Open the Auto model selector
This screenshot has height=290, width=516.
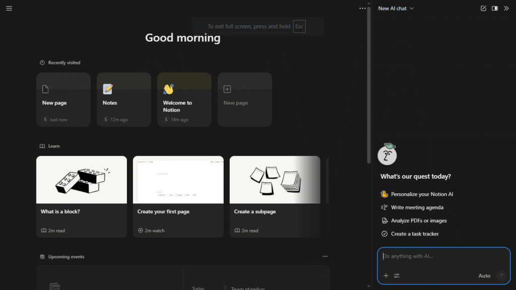pyautogui.click(x=484, y=276)
